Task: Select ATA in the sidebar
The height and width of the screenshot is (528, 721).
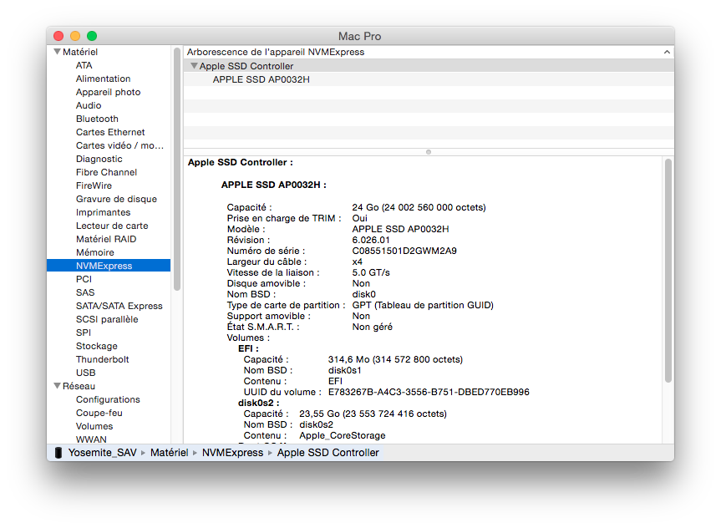Action: pyautogui.click(x=84, y=65)
